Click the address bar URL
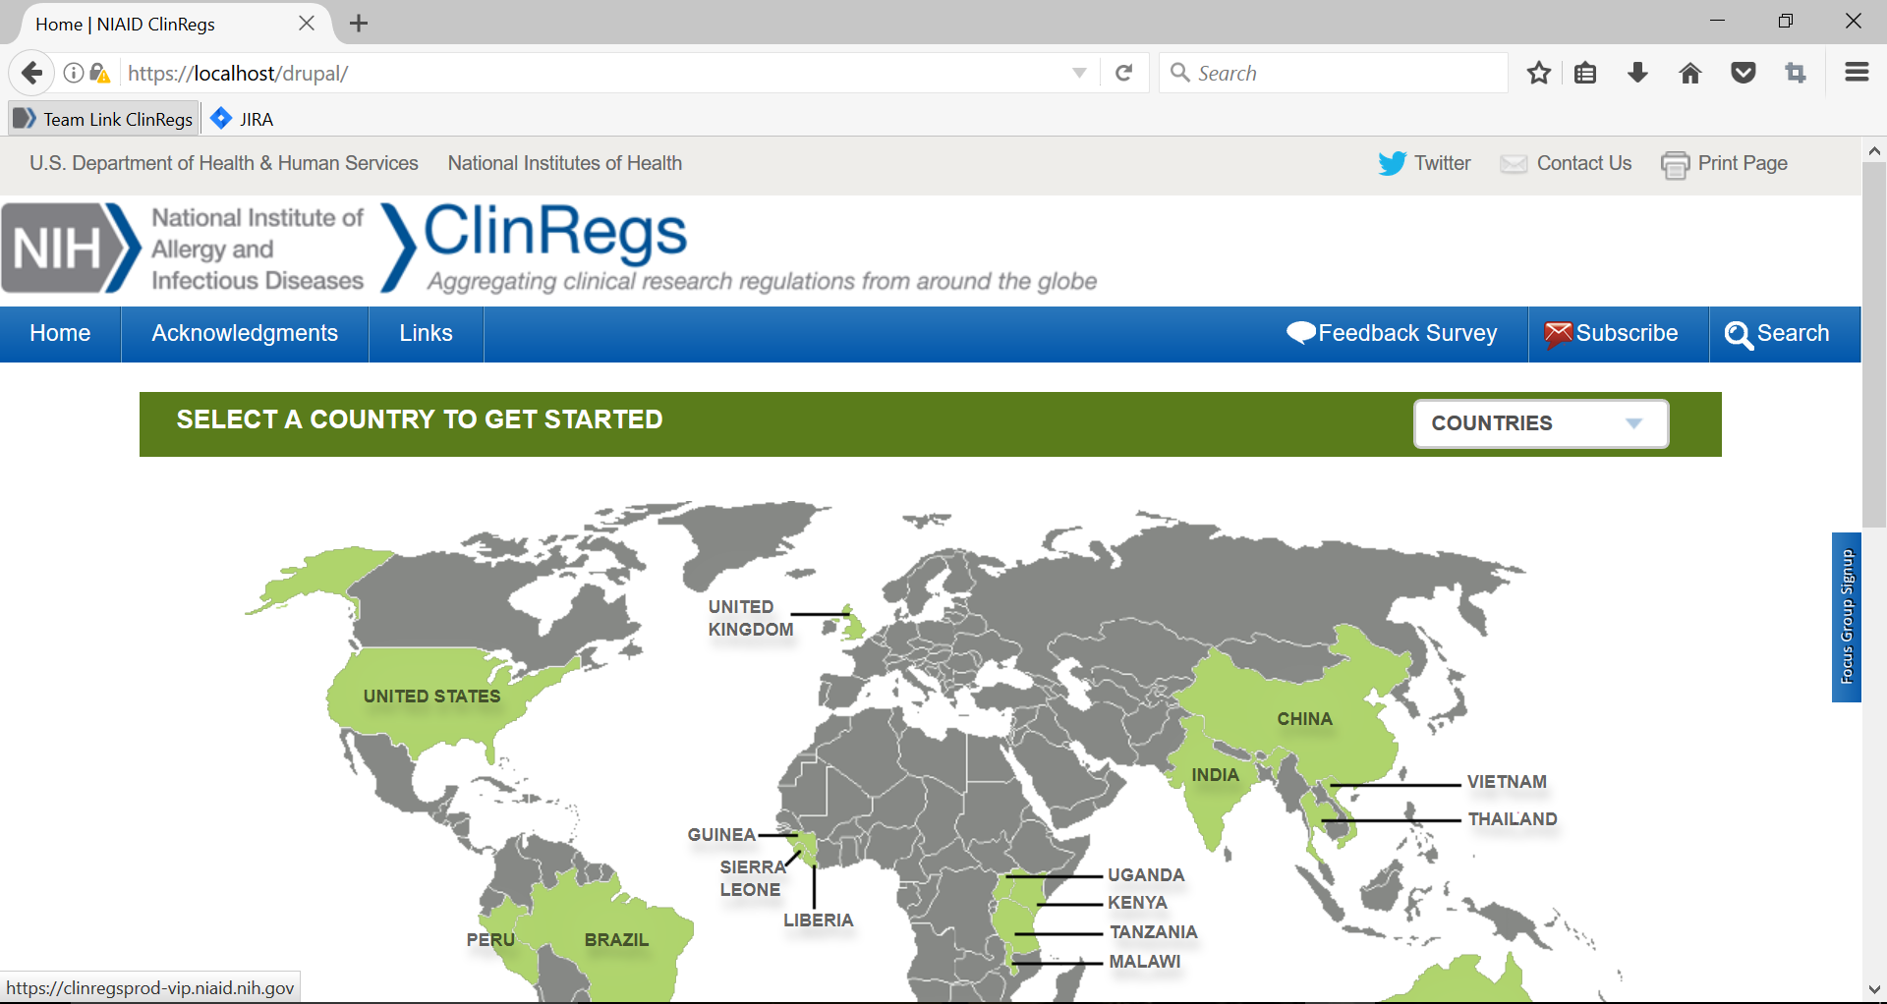 (238, 73)
